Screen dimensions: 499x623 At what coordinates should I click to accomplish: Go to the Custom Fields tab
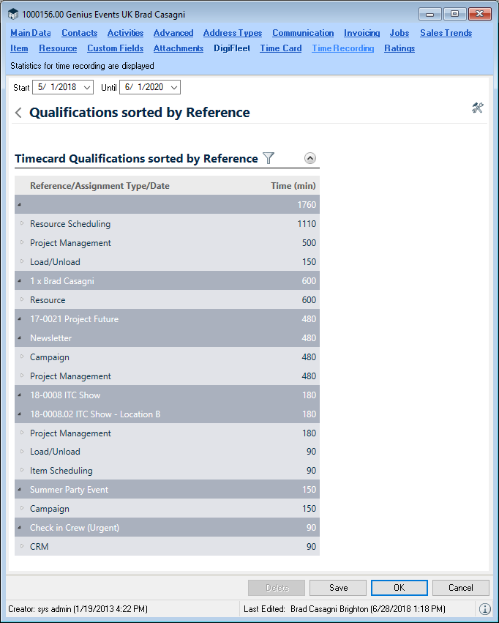(116, 48)
